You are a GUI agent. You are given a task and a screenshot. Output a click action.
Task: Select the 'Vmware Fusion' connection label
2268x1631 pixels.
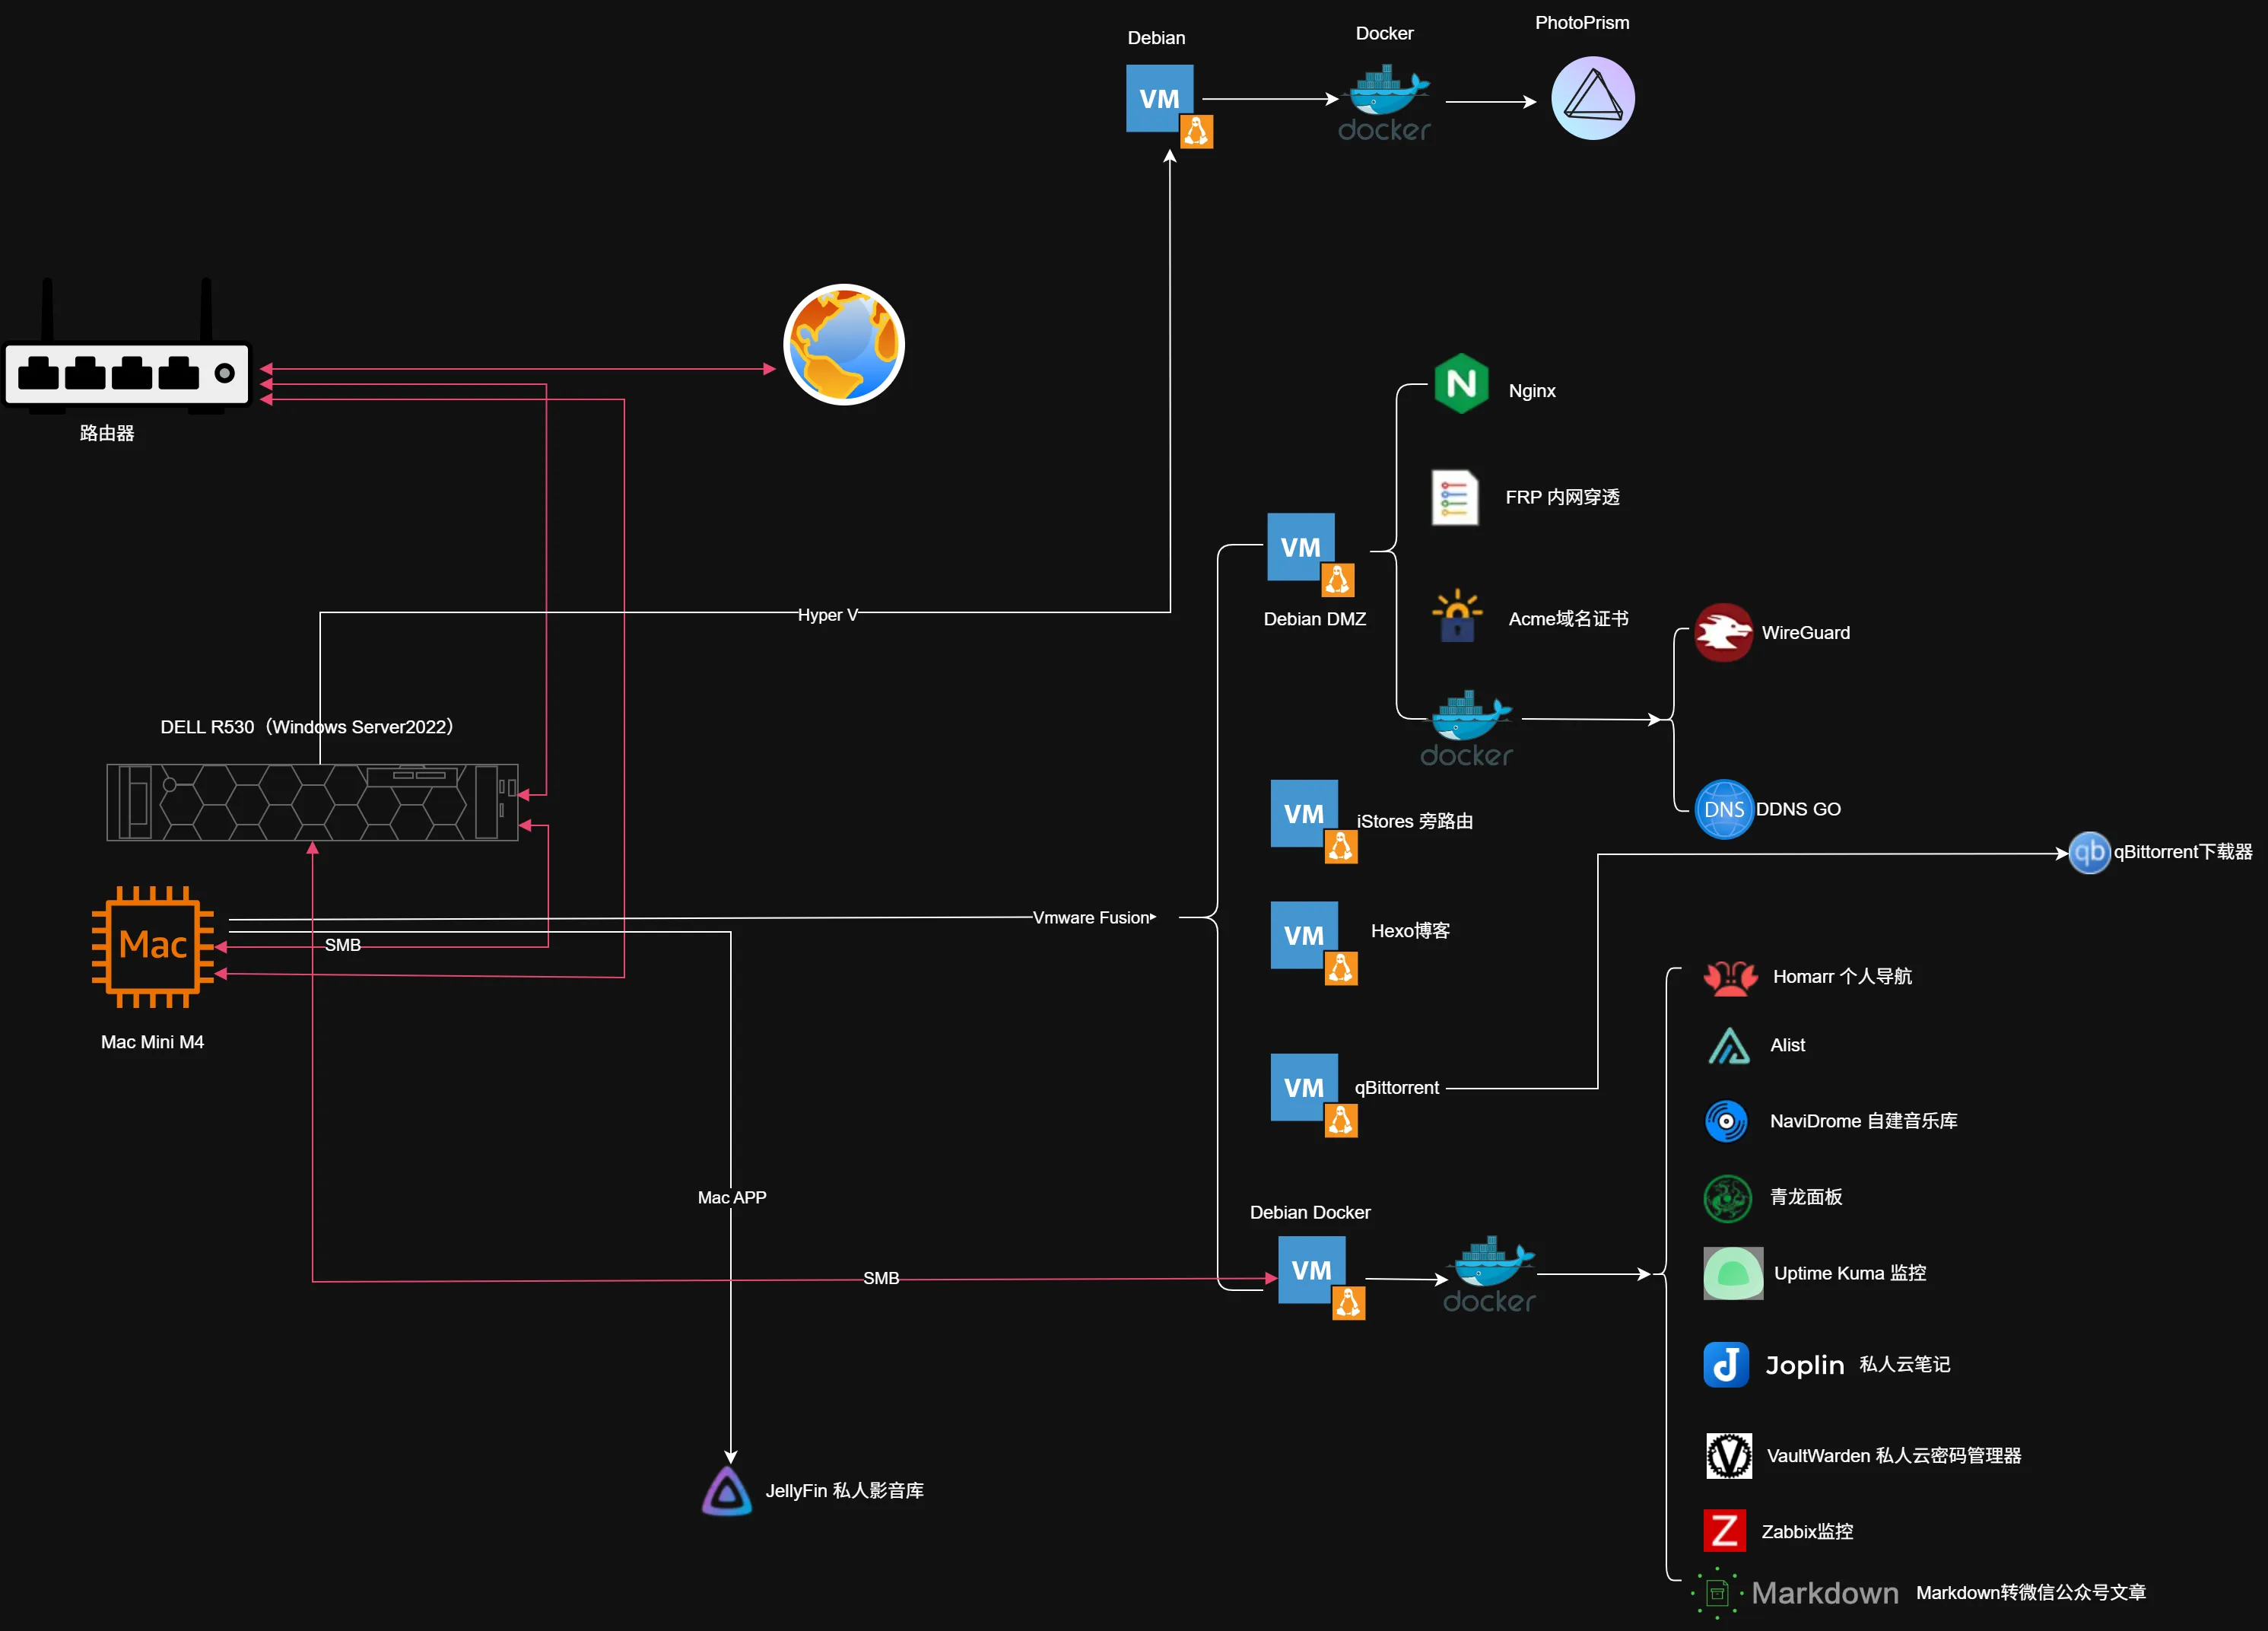click(x=1091, y=917)
